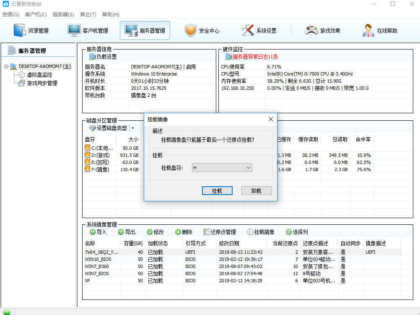The image size is (420, 315).
Task: Open 游戏效果 gamepad icon
Action: [311, 30]
